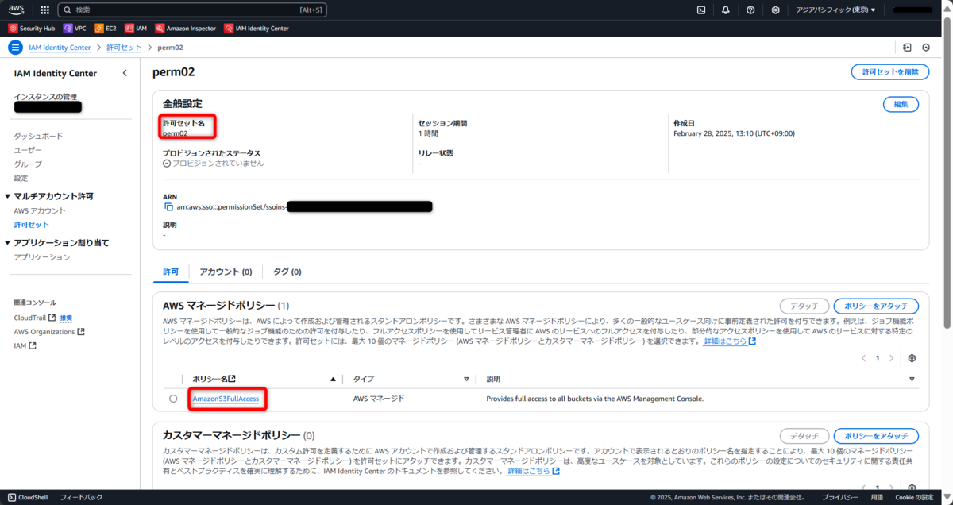Open AWS Organizations related console link
This screenshot has width=953, height=505.
click(49, 332)
